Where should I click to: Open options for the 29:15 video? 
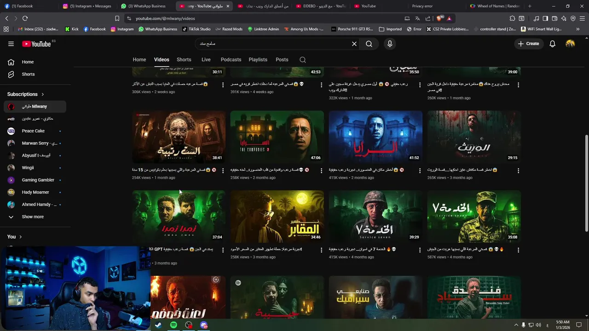518,171
